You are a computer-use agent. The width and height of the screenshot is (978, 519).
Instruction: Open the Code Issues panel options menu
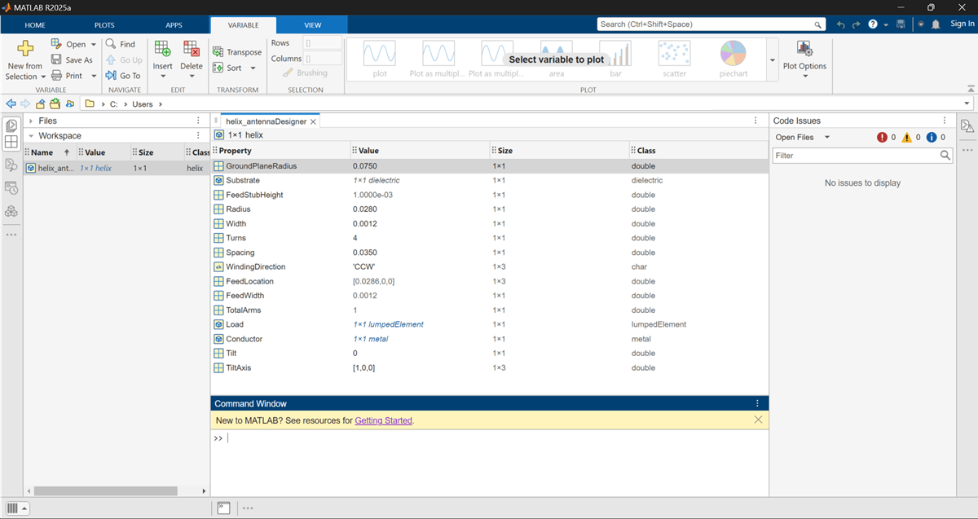(945, 121)
